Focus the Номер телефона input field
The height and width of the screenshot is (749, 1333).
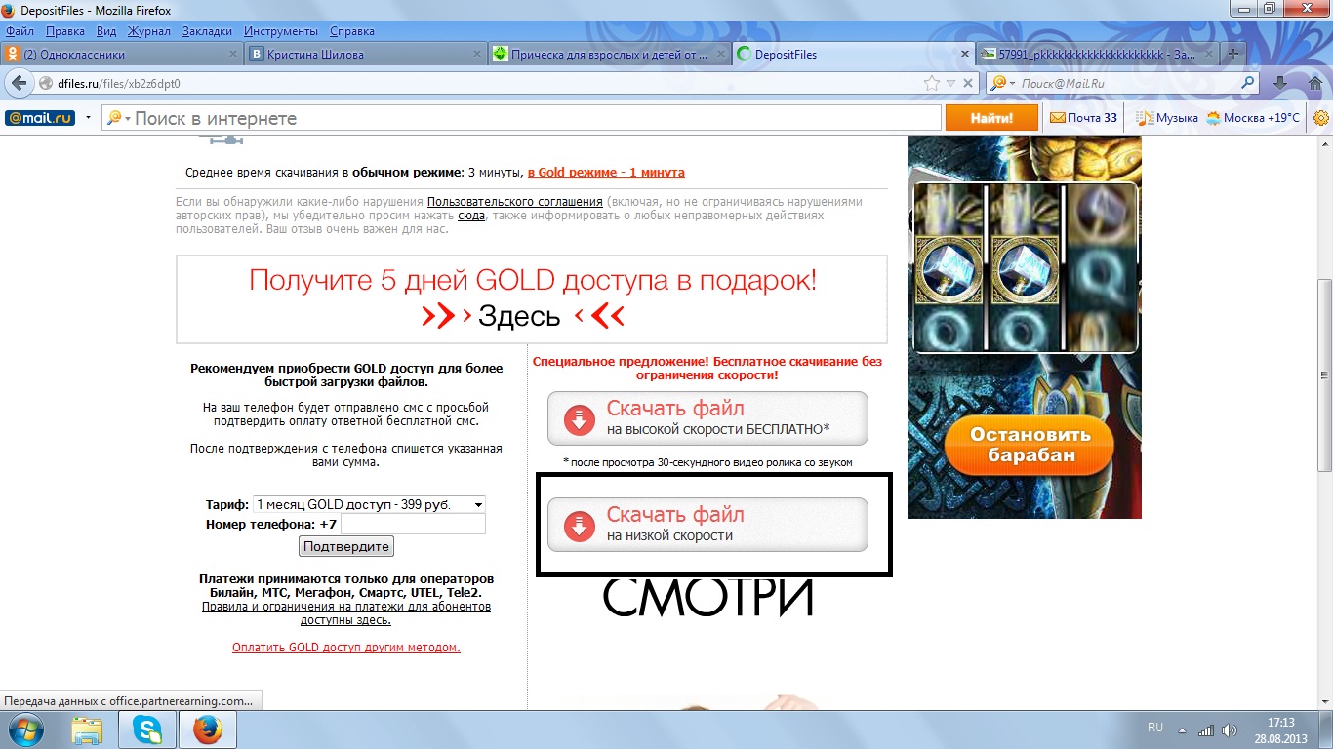[x=413, y=524]
